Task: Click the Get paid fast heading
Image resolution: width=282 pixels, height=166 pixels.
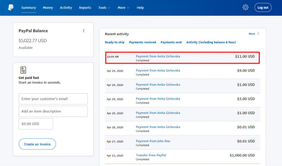Action: (29, 78)
